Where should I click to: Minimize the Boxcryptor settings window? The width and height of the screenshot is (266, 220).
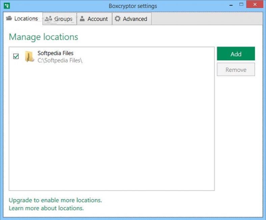(231, 5)
